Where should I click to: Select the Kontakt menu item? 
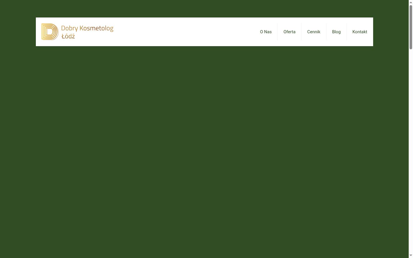tap(360, 32)
